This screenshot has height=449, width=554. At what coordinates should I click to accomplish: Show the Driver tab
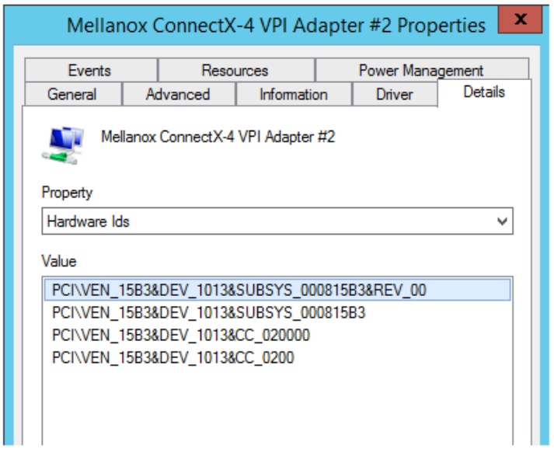394,95
